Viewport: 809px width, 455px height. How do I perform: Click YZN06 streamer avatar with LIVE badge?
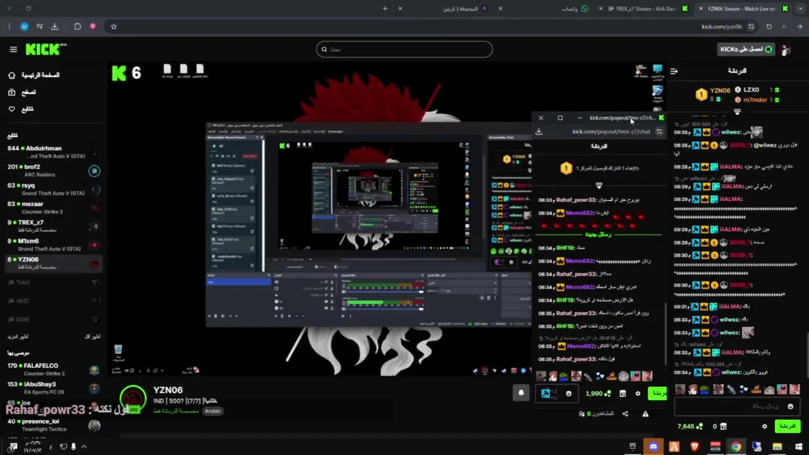coord(133,399)
